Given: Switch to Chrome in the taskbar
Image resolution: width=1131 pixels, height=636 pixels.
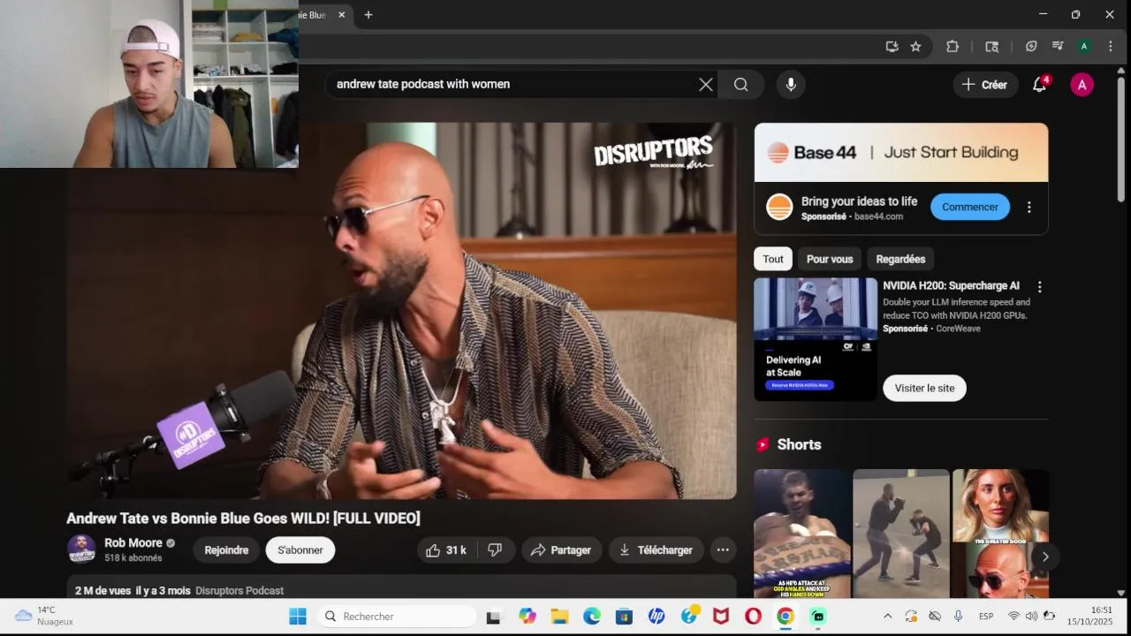Looking at the screenshot, I should (785, 617).
